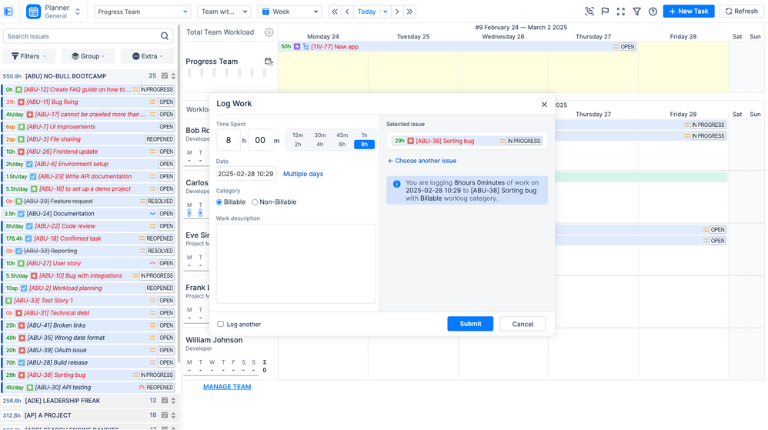The height and width of the screenshot is (430, 768).
Task: Jump forward with double right arrow
Action: click(x=409, y=12)
